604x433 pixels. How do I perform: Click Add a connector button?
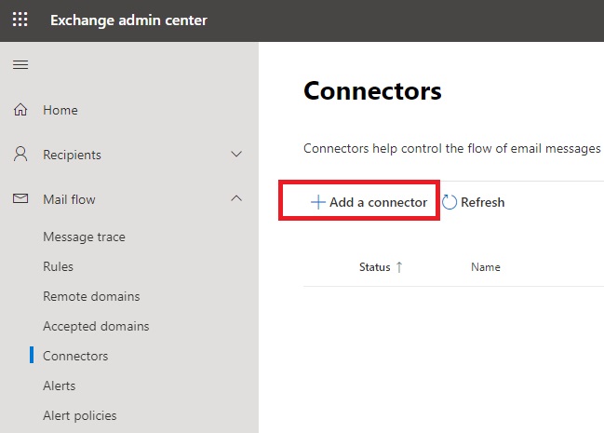(x=369, y=202)
